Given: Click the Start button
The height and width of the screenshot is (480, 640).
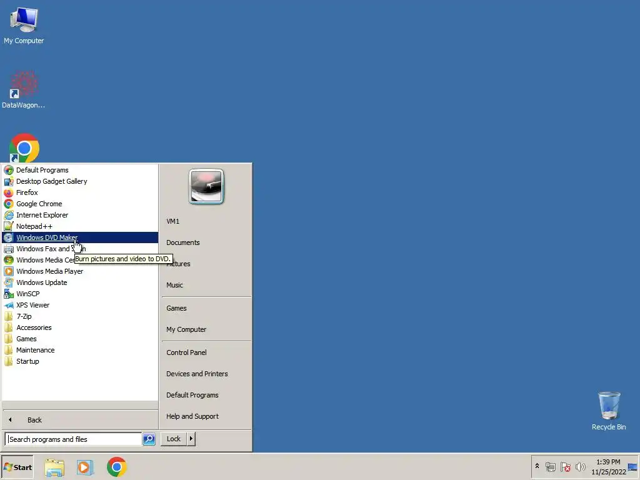Looking at the screenshot, I should click(17, 467).
